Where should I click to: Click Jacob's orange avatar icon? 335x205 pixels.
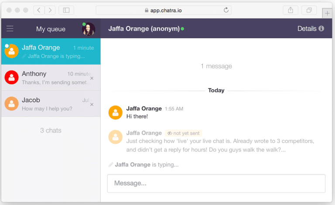pyautogui.click(x=11, y=103)
